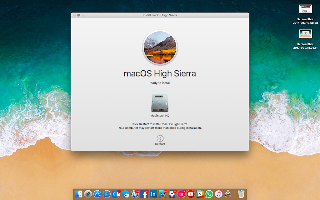Open iTunes from the dock
Viewport: 320px width, 200px height.
[219, 194]
